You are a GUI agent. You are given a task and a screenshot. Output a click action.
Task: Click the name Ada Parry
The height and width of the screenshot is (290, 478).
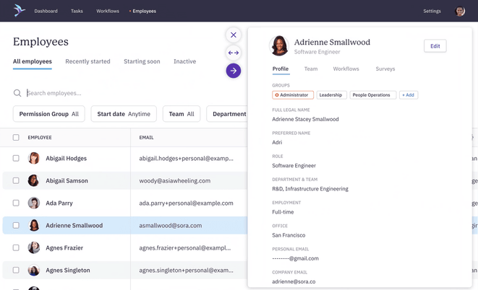pos(59,203)
